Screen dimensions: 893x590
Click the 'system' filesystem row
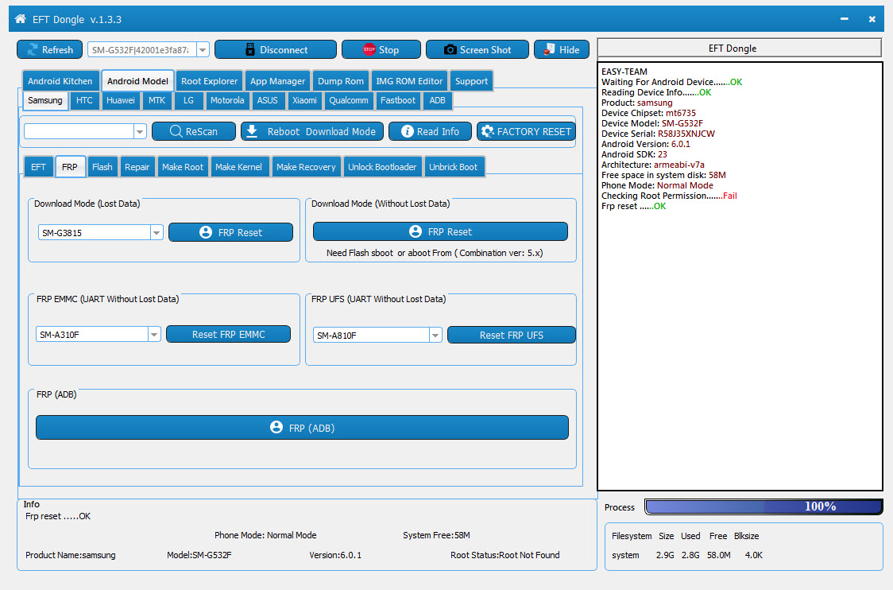coord(687,555)
